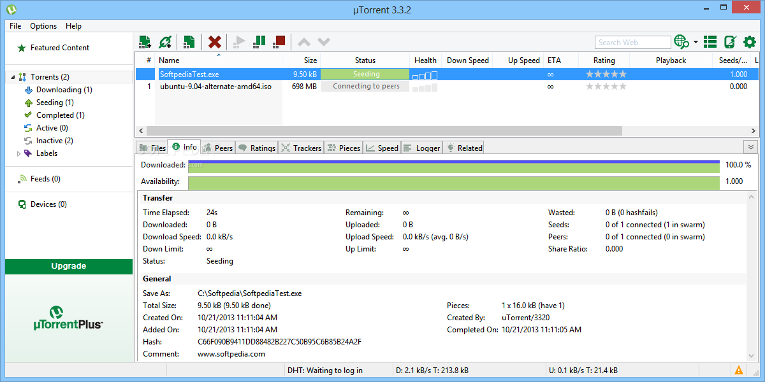The height and width of the screenshot is (382, 765).
Task: Click the web search globe icon
Action: pyautogui.click(x=681, y=42)
